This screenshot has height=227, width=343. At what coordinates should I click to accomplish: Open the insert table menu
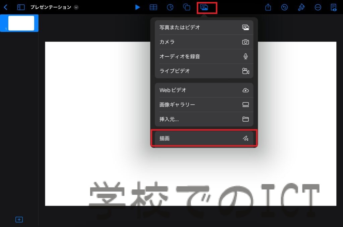tap(153, 7)
